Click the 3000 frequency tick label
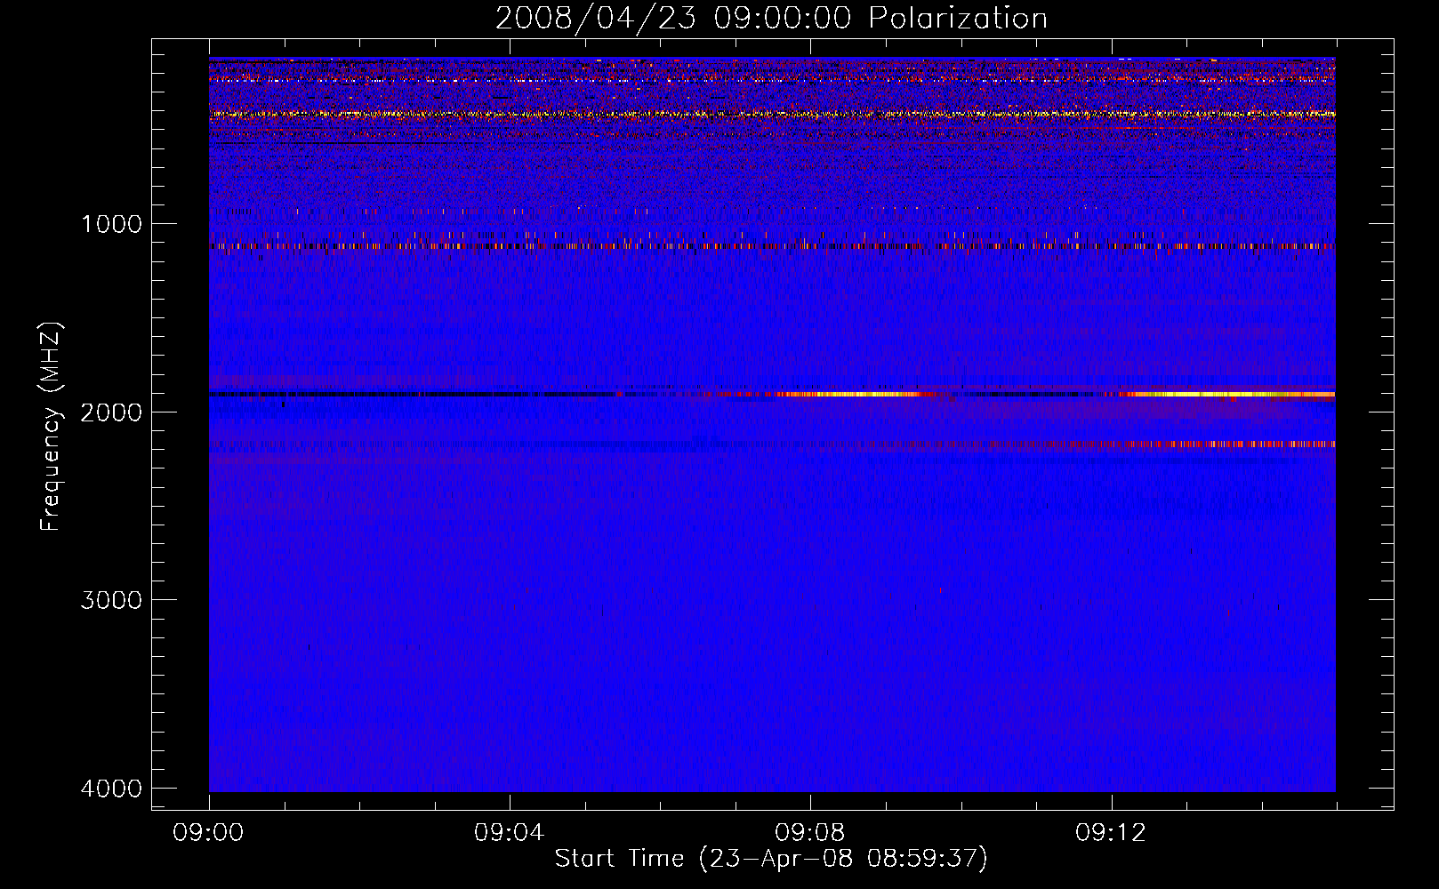 click(x=111, y=600)
